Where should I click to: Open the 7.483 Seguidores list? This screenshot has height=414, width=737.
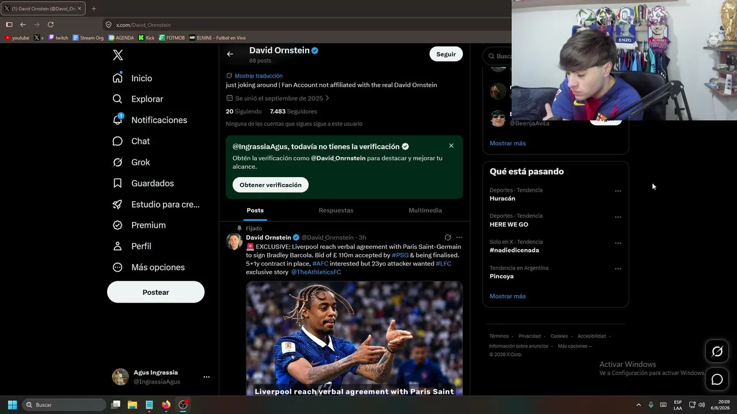pyautogui.click(x=293, y=112)
